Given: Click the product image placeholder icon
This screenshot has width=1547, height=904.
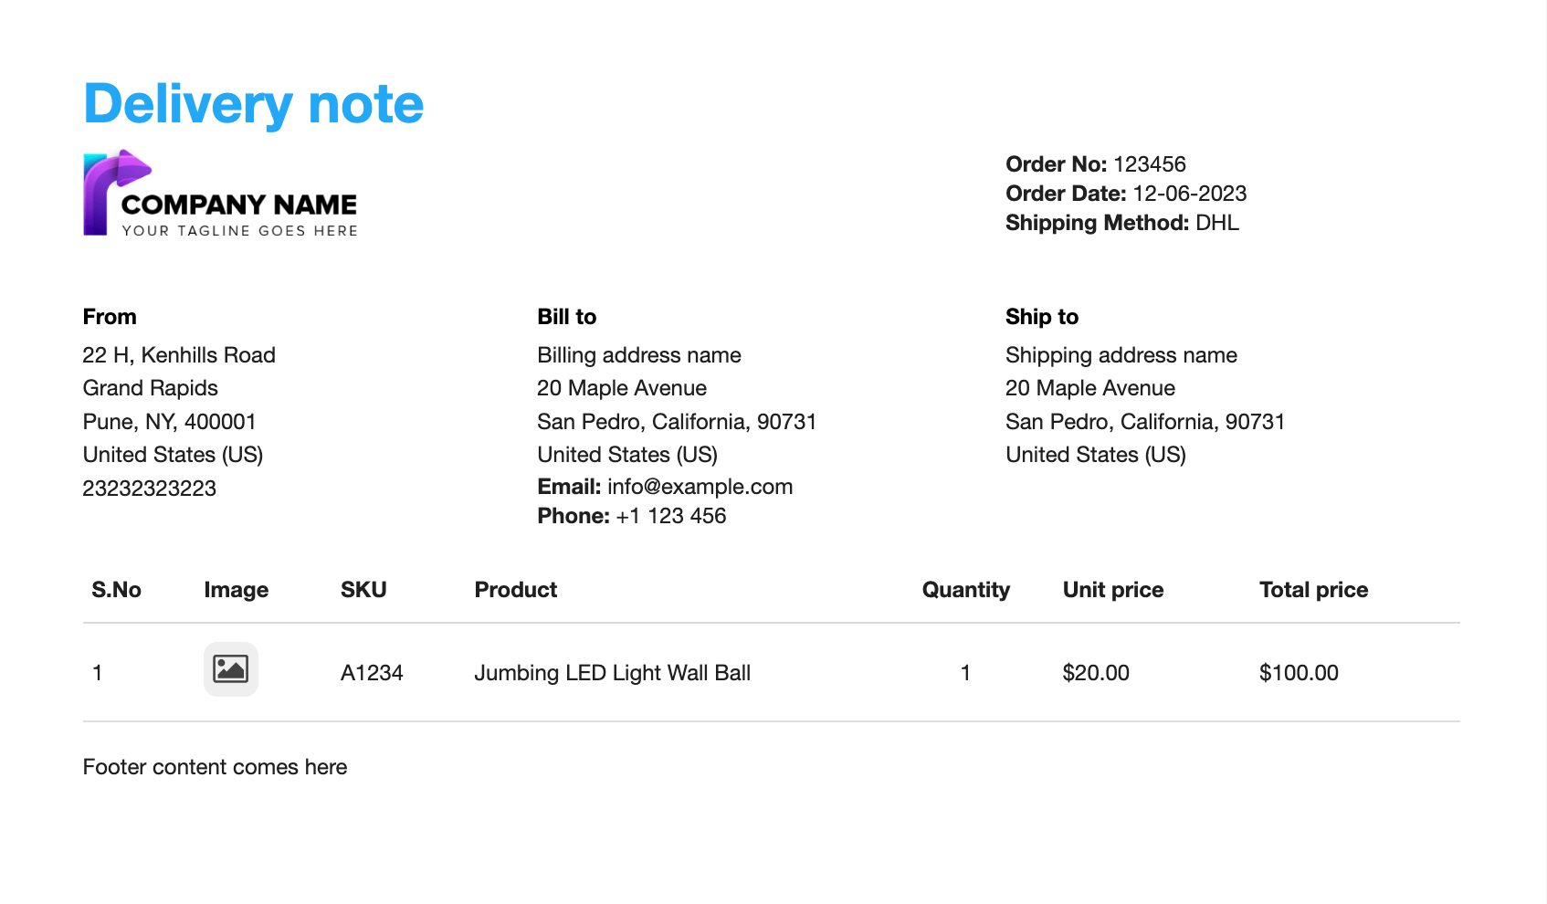Looking at the screenshot, I should point(230,669).
